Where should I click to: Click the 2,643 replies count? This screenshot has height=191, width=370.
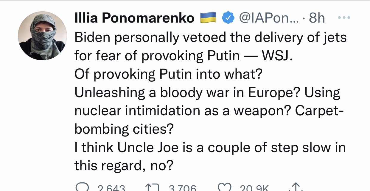pyautogui.click(x=111, y=188)
